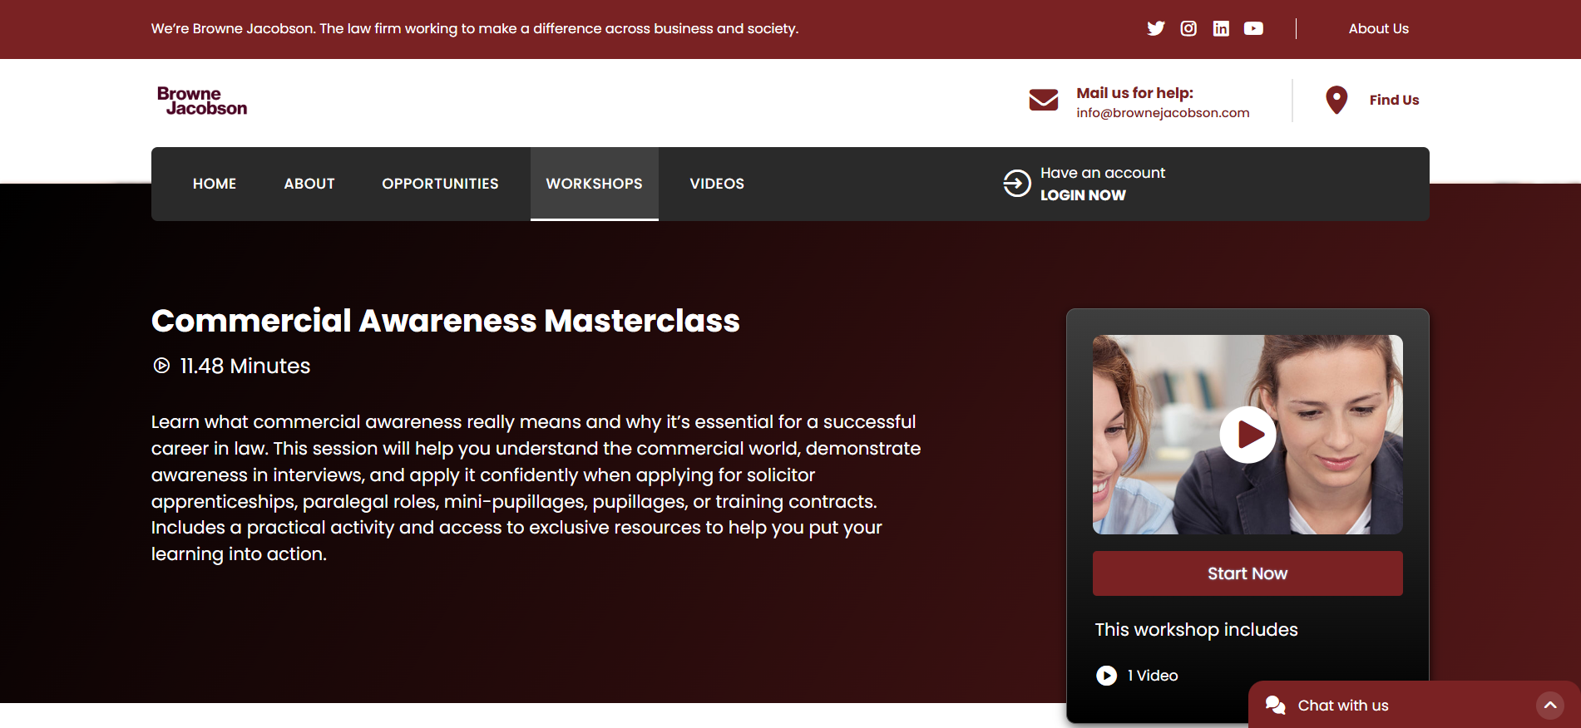Go to the Home menu item
Screen dimensions: 1581x728
[x=215, y=184]
